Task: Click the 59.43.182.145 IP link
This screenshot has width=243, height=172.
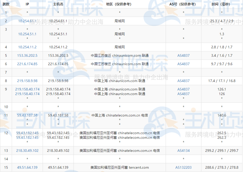Action: pos(27,133)
